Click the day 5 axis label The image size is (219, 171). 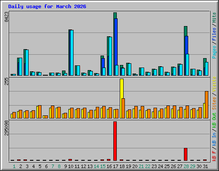coord(40,166)
